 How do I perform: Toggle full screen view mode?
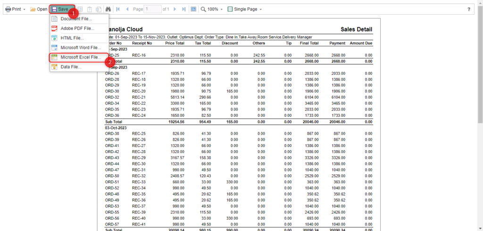pyautogui.click(x=193, y=9)
